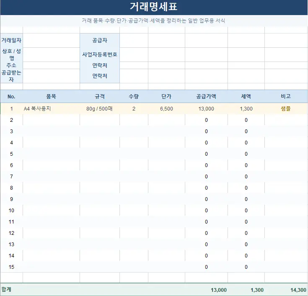Click the 공급가액 column header
Screen dimensions: 308x296
pyautogui.click(x=206, y=96)
